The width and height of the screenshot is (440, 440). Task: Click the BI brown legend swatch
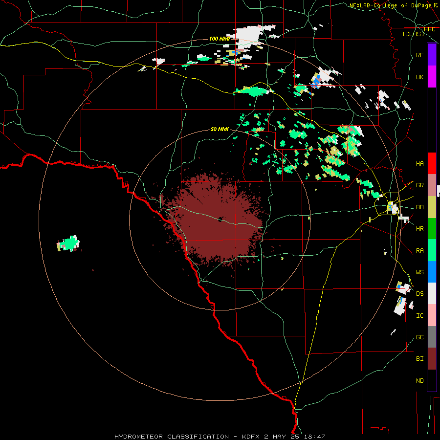(432, 359)
